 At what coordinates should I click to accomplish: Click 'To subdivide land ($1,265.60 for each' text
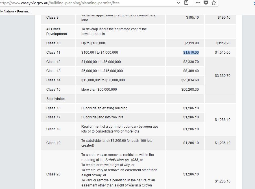tap(117, 143)
